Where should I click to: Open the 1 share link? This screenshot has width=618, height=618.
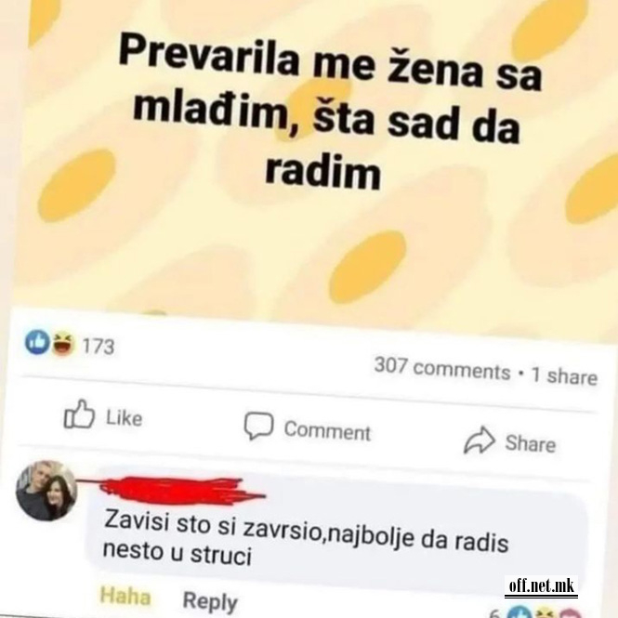[564, 375]
